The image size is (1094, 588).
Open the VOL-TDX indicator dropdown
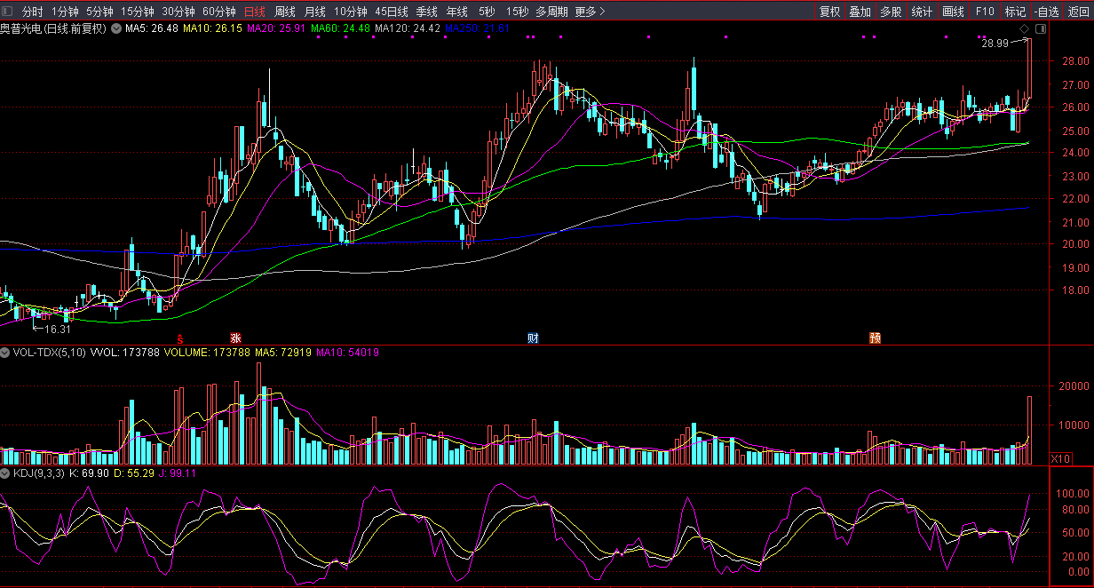[6, 353]
